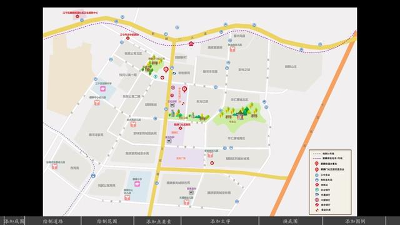The width and height of the screenshot is (400, 225).
Task: Click the pink school icon beside 麒麟中学
Action: click(102, 89)
